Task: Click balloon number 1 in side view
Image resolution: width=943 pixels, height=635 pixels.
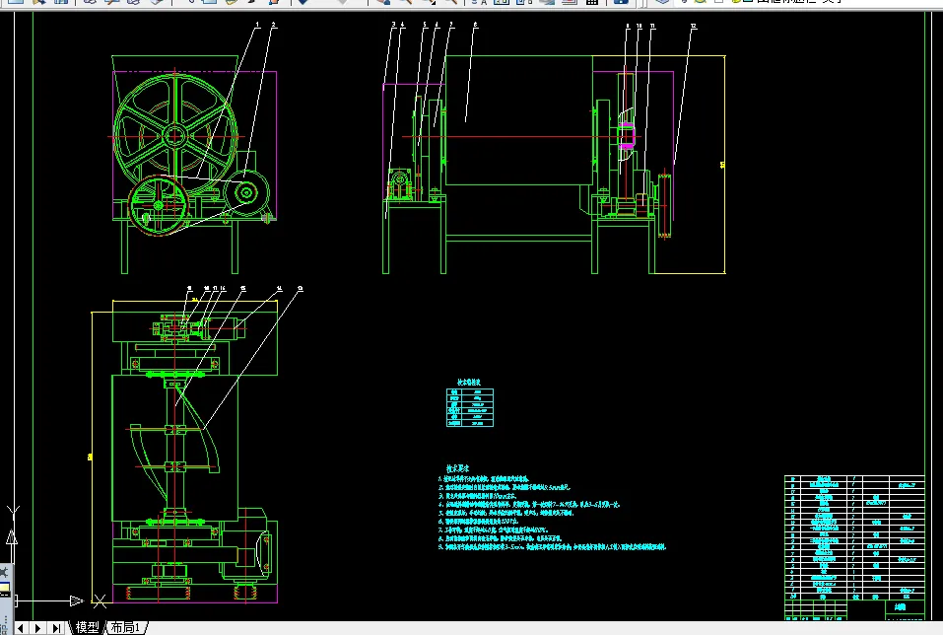Action: 258,25
